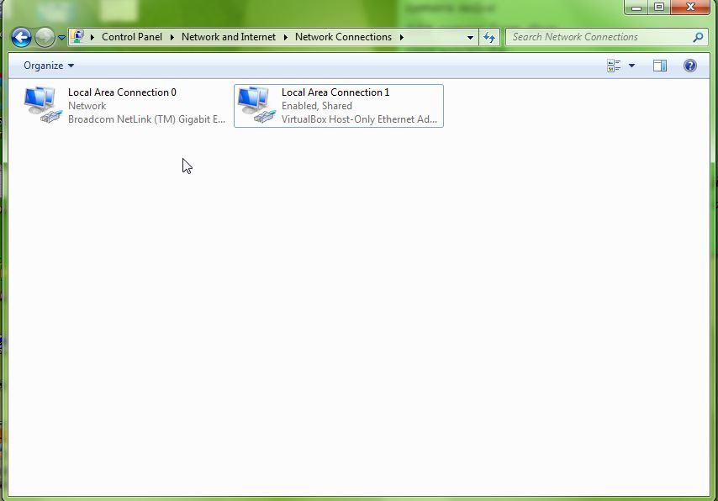Expand the recent pages chevron beside navigation arrows
The image size is (718, 501).
coord(61,37)
